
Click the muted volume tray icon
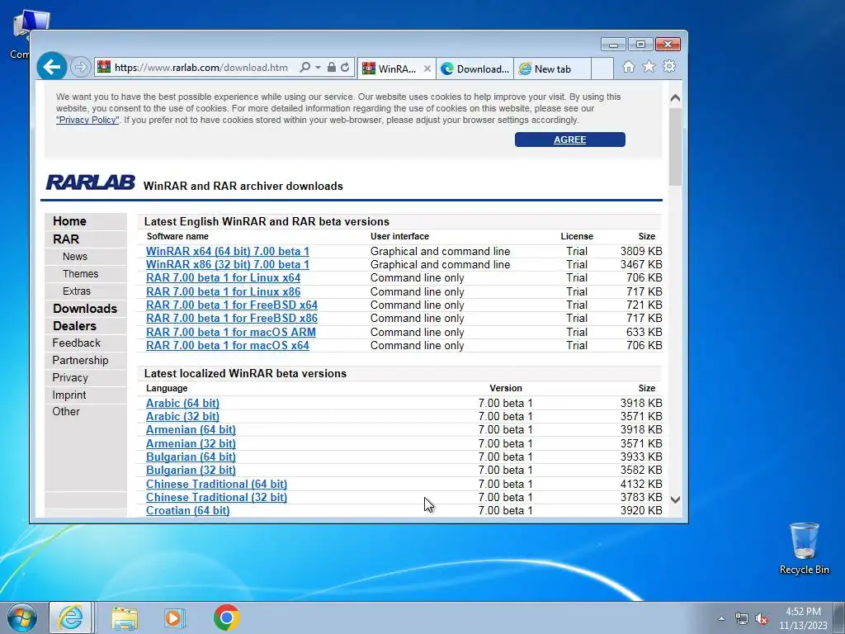click(x=762, y=619)
